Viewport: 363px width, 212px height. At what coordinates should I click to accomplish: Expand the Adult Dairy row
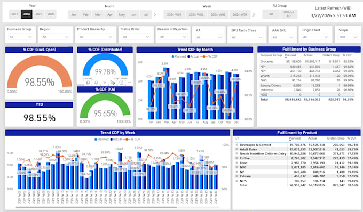click(x=237, y=149)
